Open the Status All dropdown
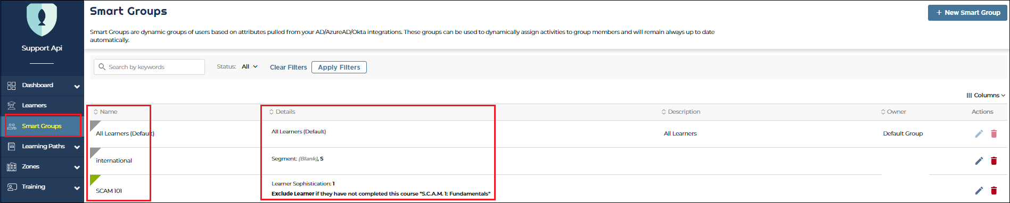Viewport: 1010px width, 203px height. pos(249,66)
